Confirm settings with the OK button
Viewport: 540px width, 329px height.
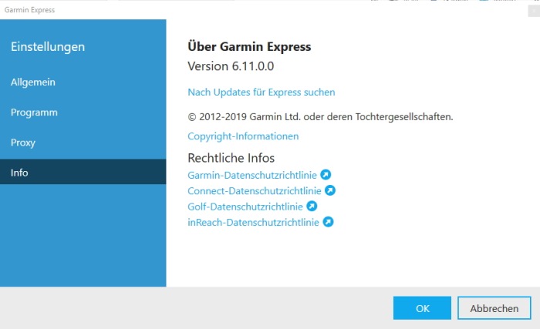[x=422, y=308]
